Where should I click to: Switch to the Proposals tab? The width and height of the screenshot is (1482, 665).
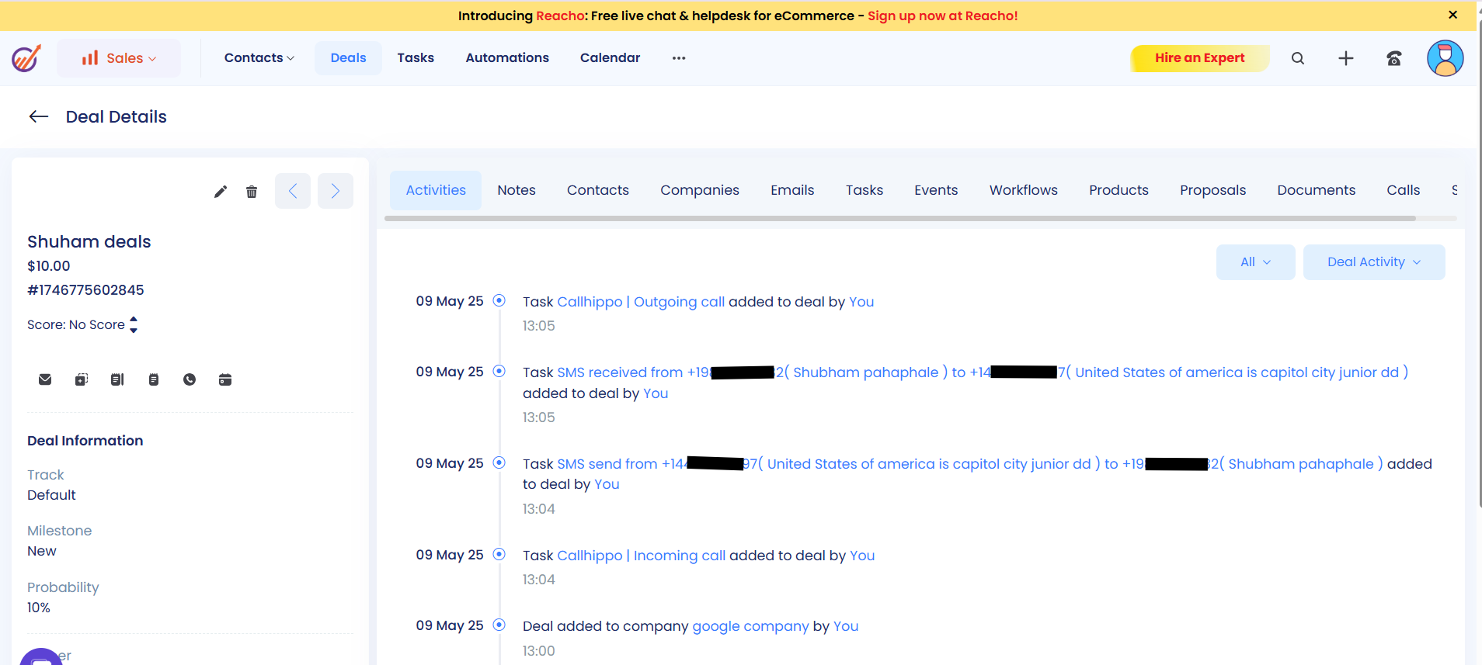[1212, 190]
